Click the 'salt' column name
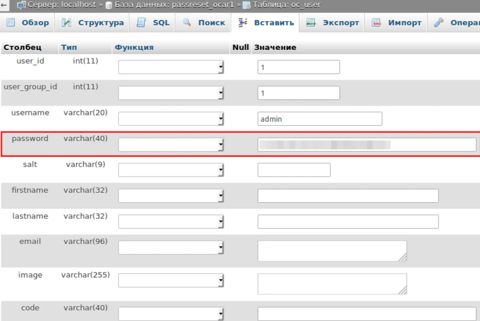 (x=30, y=164)
